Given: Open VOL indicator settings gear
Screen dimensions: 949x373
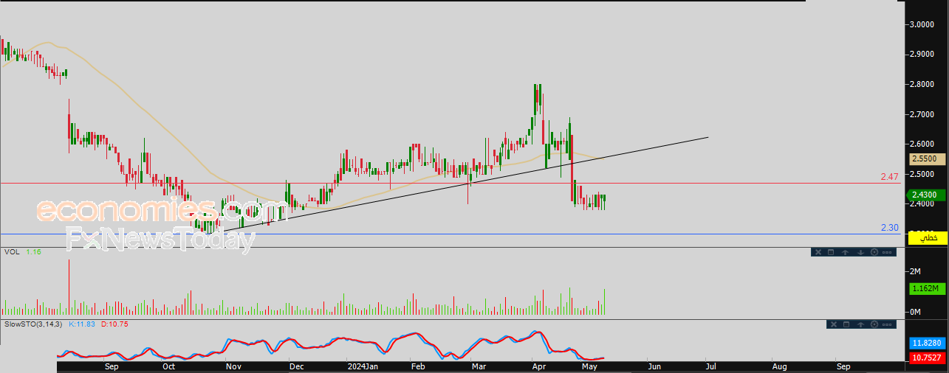Looking at the screenshot, I should click(874, 252).
